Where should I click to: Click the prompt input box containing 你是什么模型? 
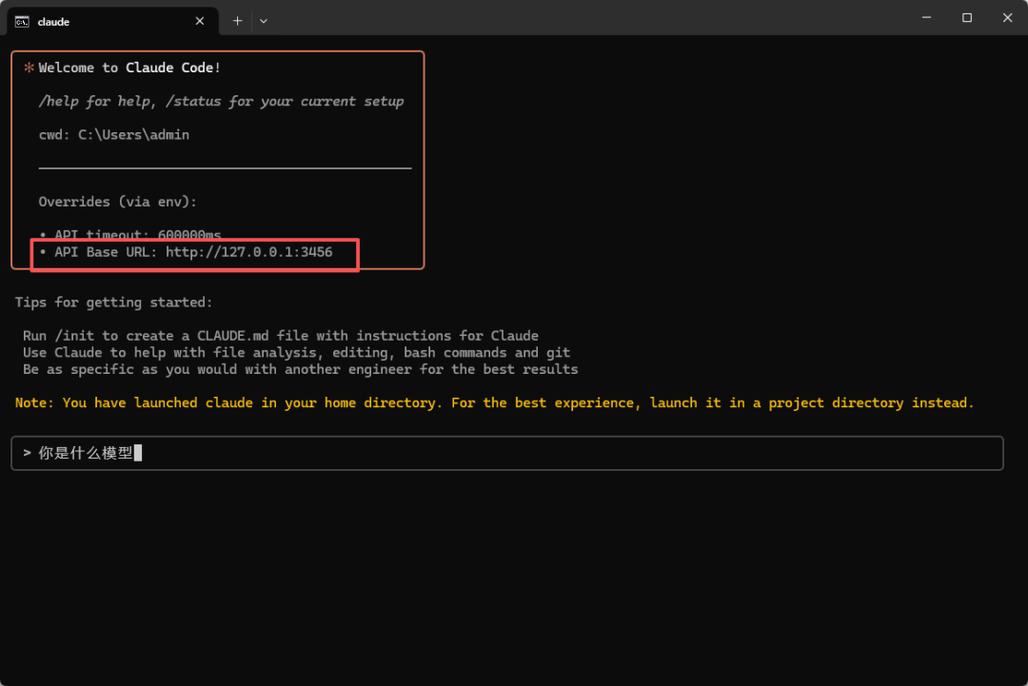click(506, 453)
